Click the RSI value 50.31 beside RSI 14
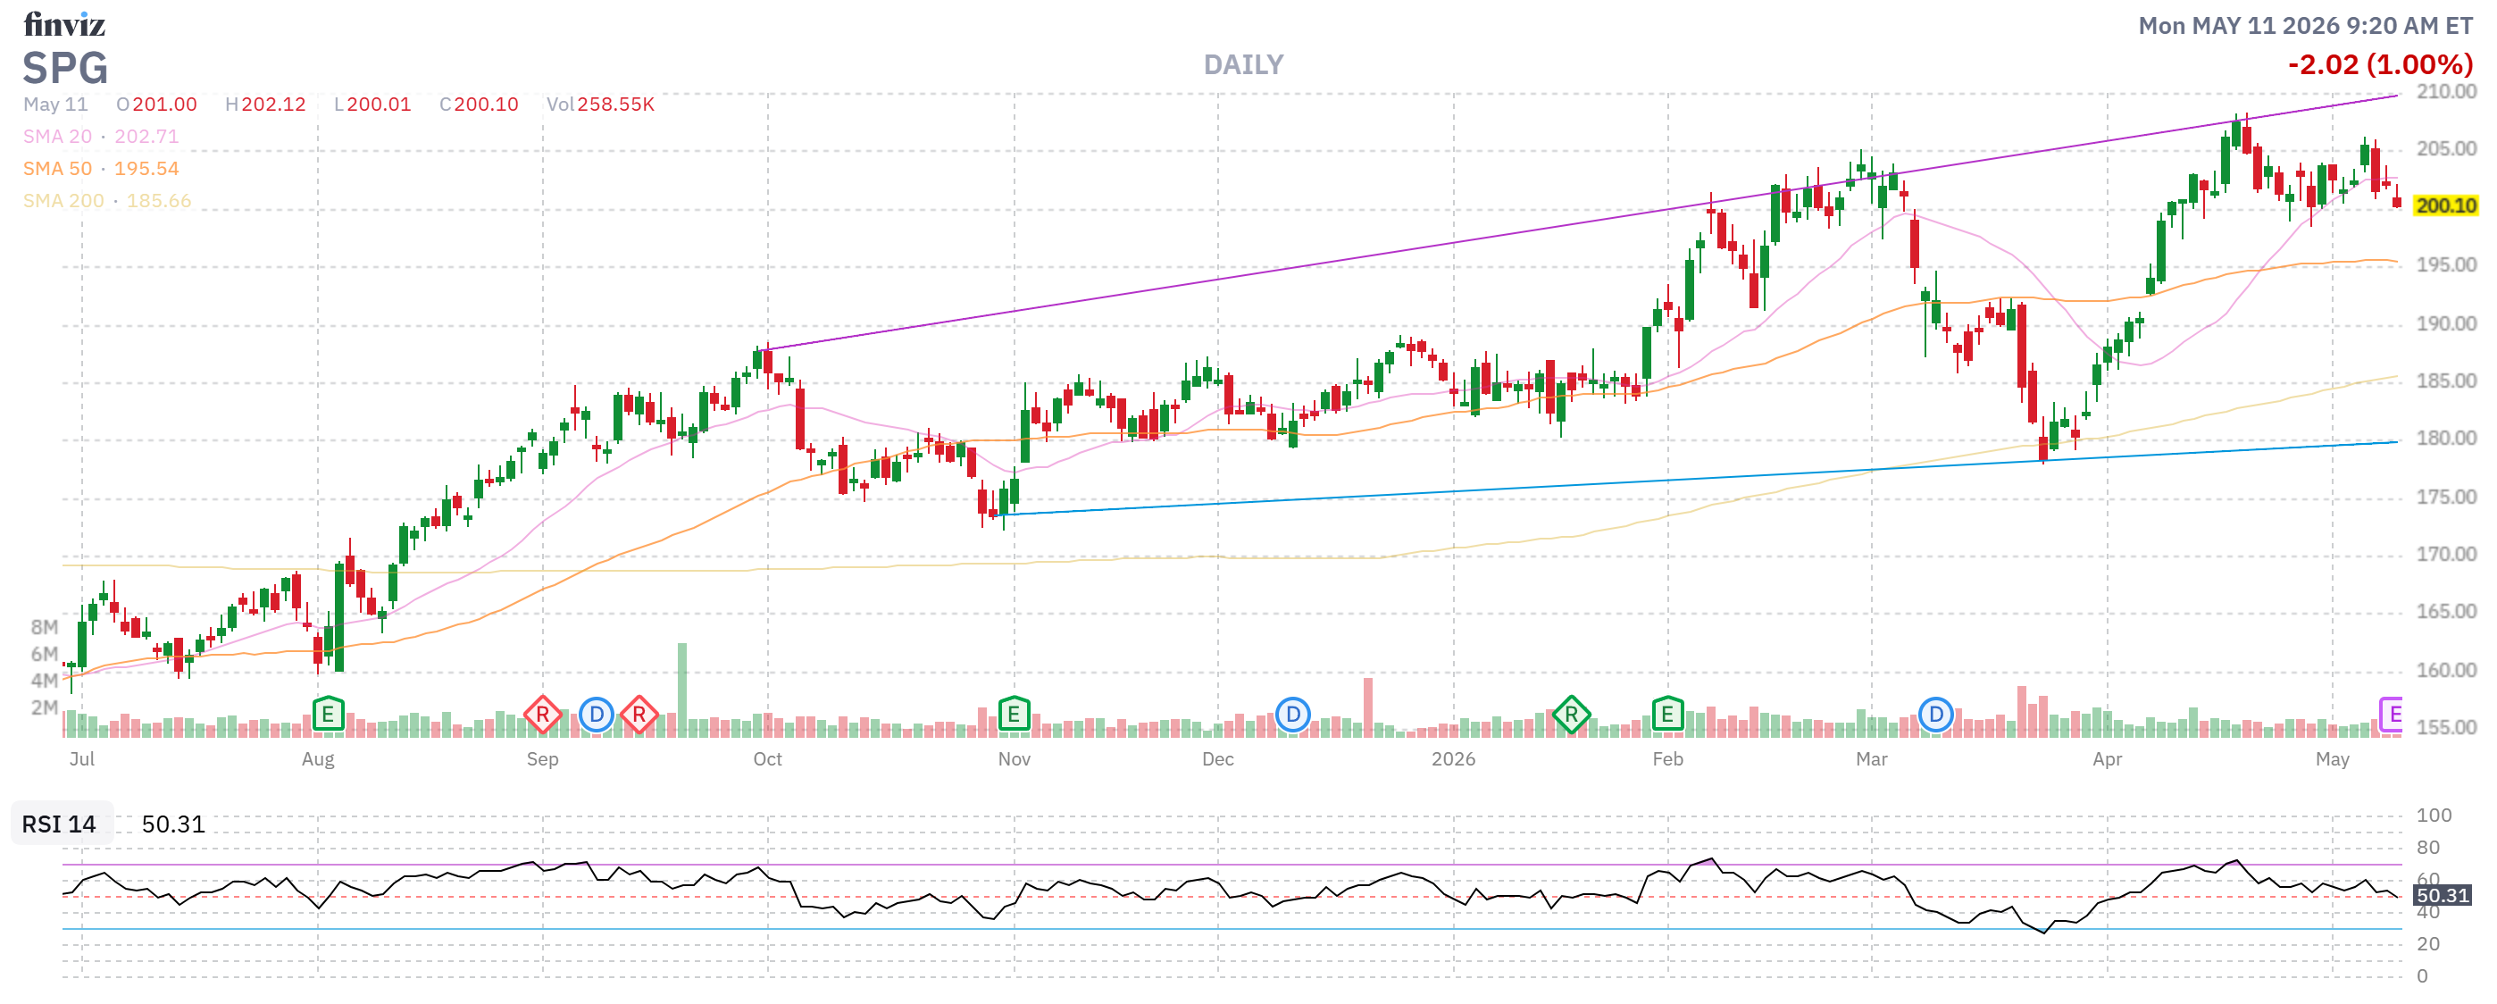The image size is (2497, 1004). (x=173, y=824)
